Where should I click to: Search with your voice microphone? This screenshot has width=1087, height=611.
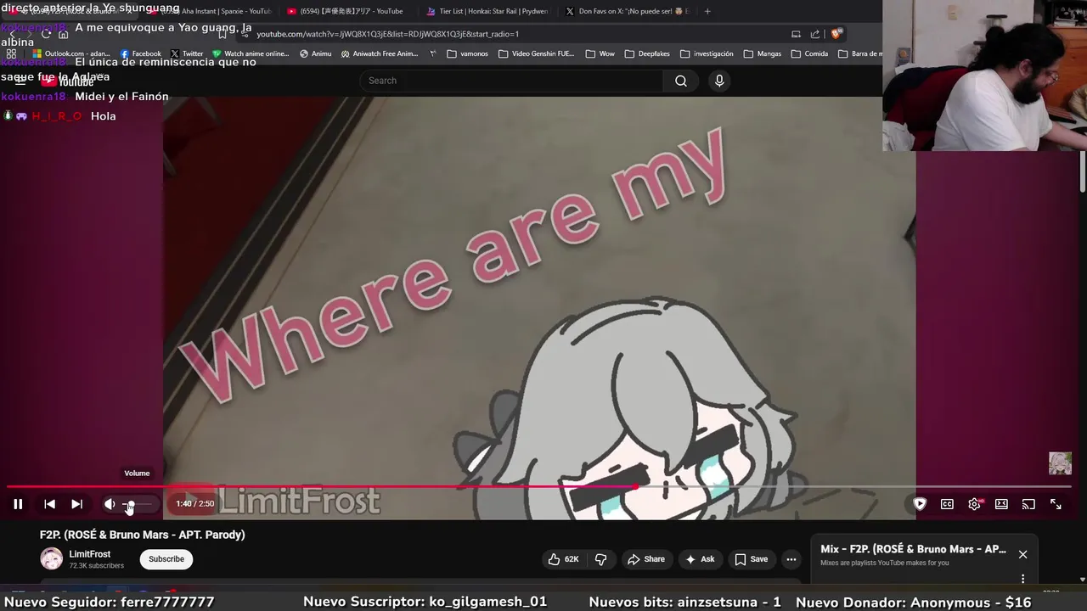pyautogui.click(x=719, y=81)
